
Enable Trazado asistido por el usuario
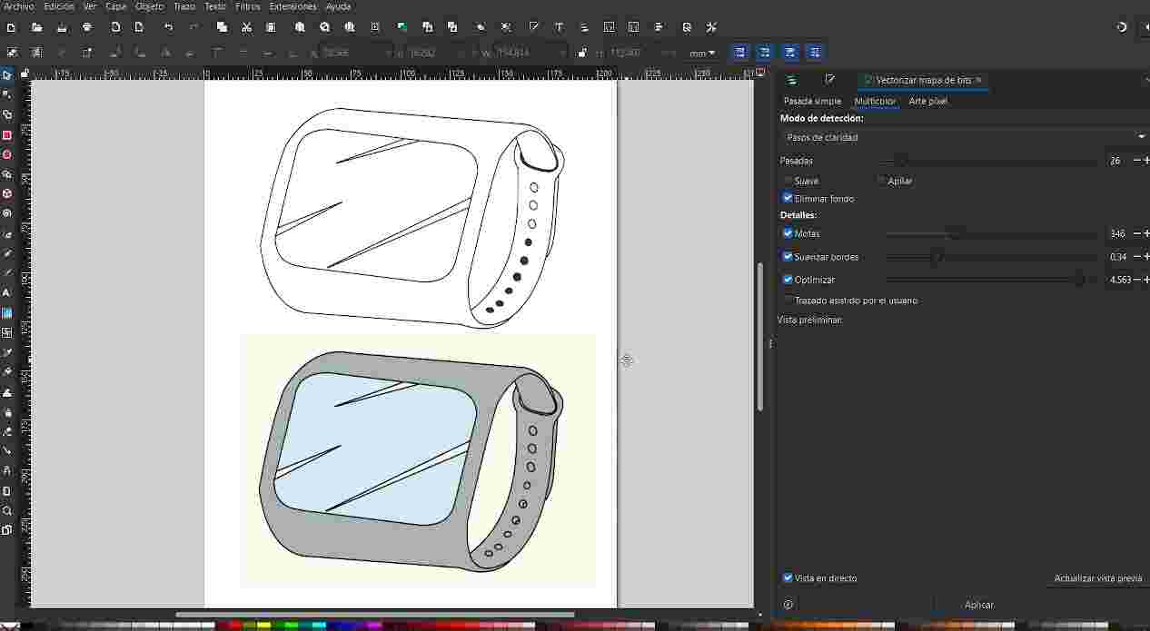click(788, 300)
